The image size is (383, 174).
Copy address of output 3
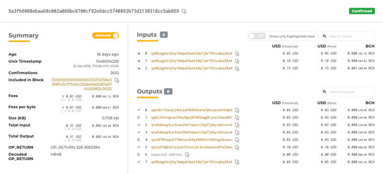point(237,132)
